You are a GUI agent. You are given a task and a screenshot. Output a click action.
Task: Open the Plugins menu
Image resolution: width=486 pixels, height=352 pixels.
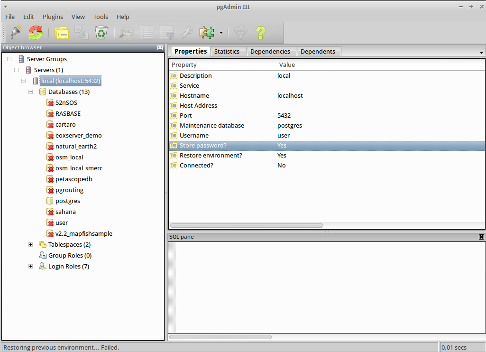[x=53, y=17]
